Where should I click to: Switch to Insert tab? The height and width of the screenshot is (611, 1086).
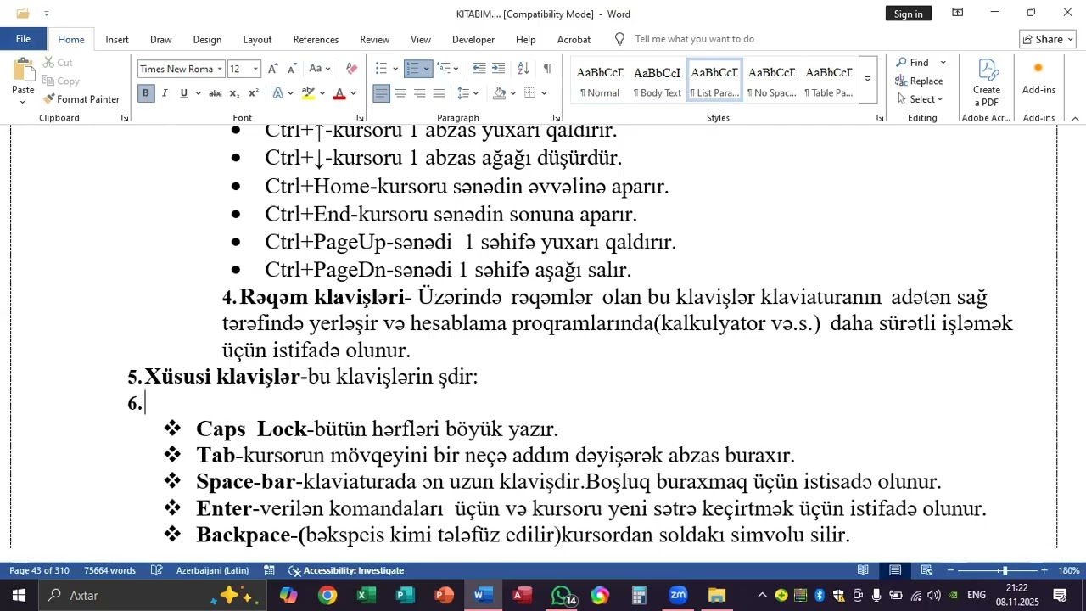117,40
